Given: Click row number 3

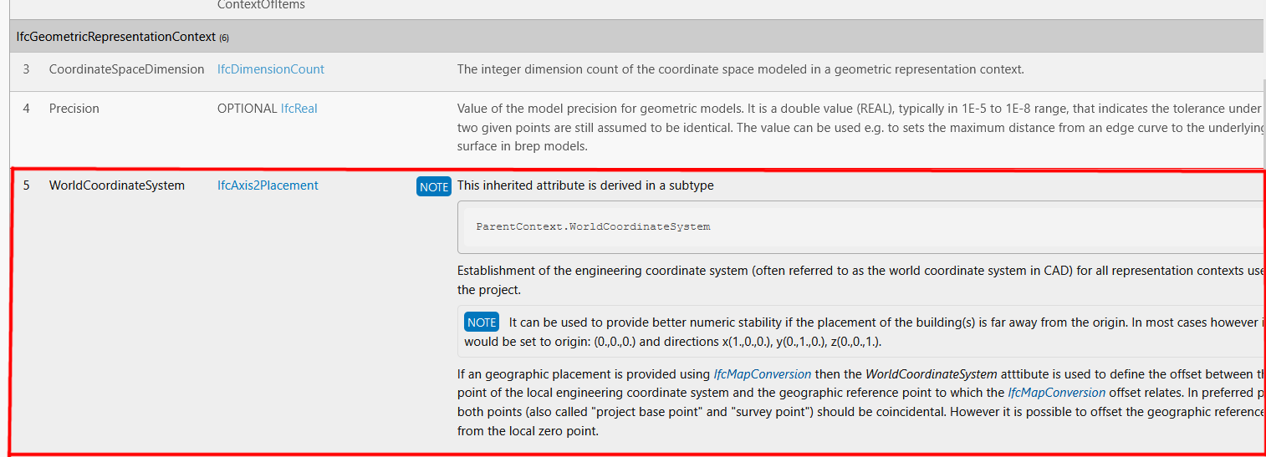Looking at the screenshot, I should coord(26,69).
